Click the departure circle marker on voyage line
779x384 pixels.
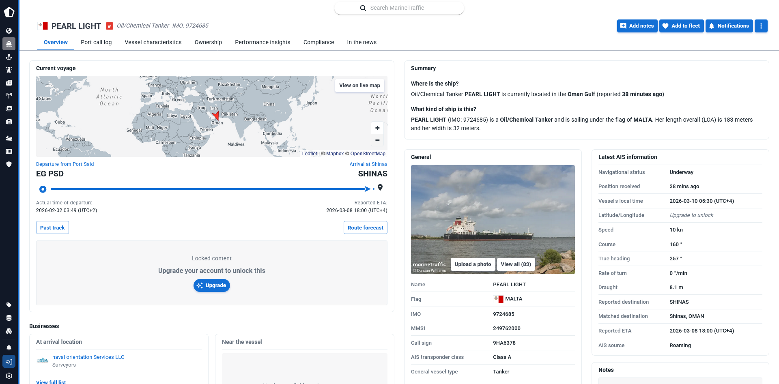[43, 189]
